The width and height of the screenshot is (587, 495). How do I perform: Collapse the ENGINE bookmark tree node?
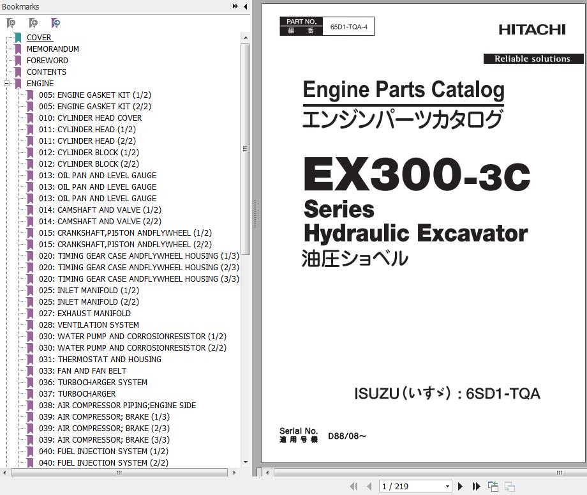click(6, 84)
